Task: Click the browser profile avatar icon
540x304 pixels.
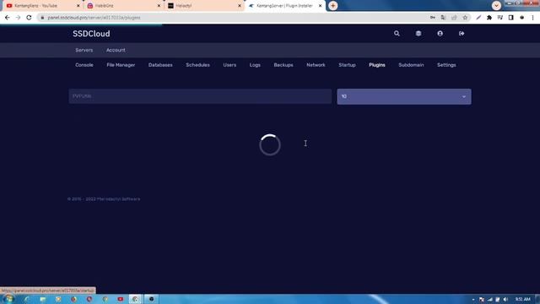Action: (x=521, y=18)
